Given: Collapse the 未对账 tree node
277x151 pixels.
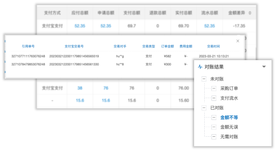Looking at the screenshot, I should [204, 79].
